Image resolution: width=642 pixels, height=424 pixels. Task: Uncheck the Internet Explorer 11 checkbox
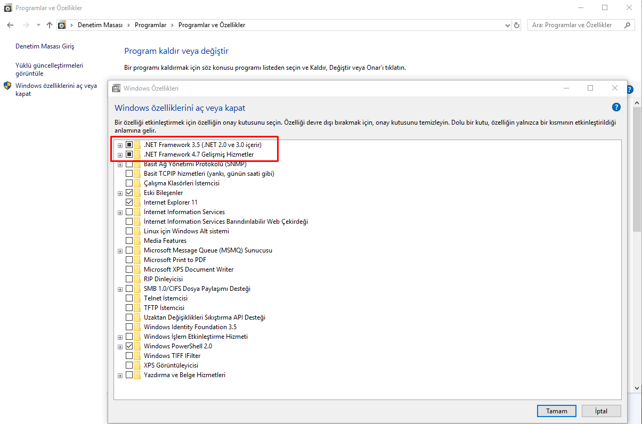129,202
